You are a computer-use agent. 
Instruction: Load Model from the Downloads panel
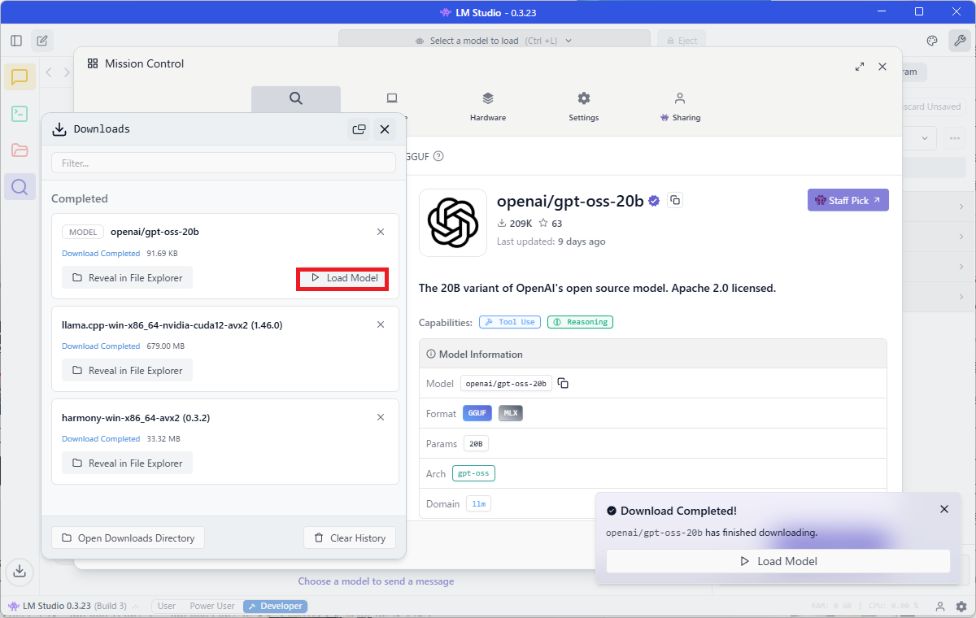(x=342, y=278)
